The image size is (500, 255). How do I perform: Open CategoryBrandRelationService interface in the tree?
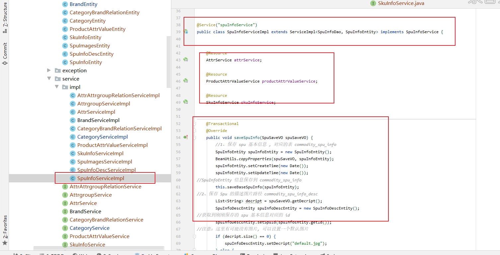coord(106,220)
